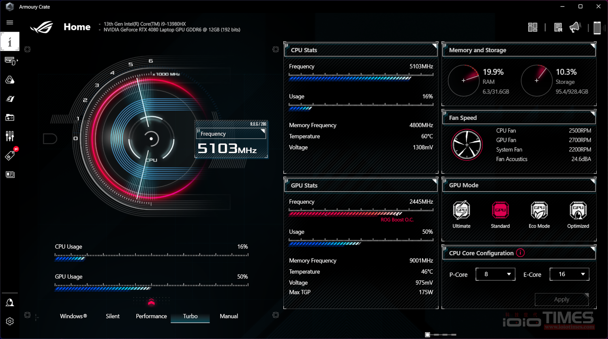608x339 pixels.
Task: Click the 95.4/928.4GB storage text
Action: [572, 92]
